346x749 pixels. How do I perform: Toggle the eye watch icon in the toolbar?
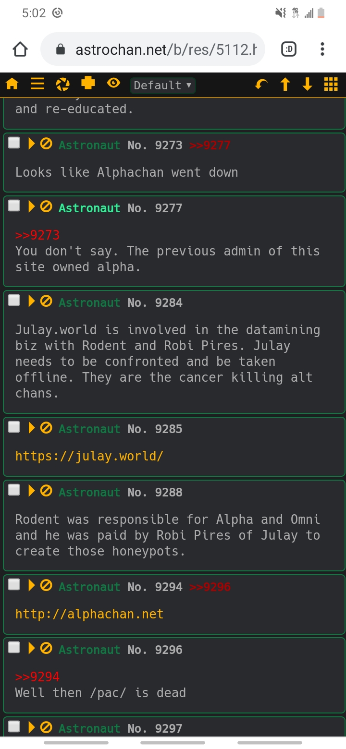[113, 84]
